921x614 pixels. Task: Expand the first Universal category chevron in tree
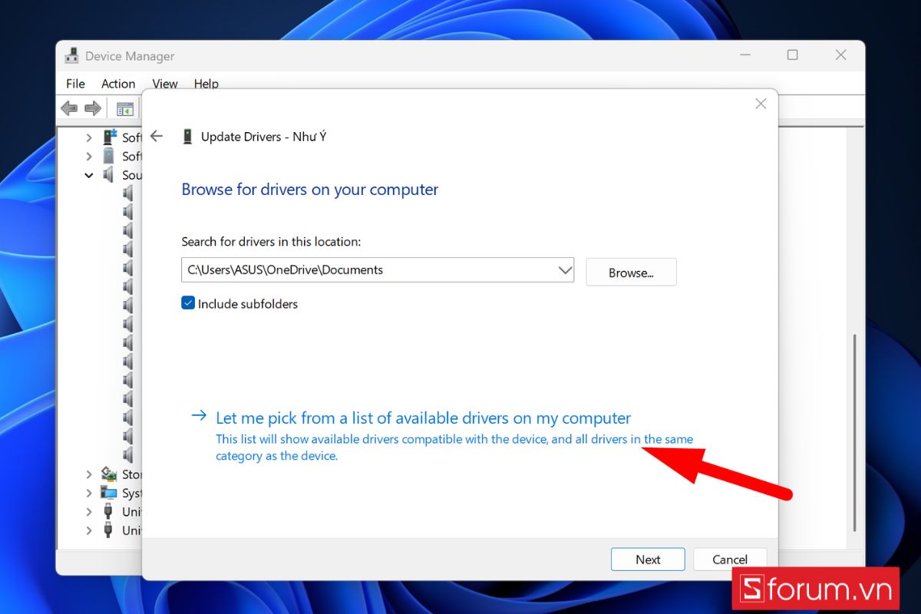[89, 511]
